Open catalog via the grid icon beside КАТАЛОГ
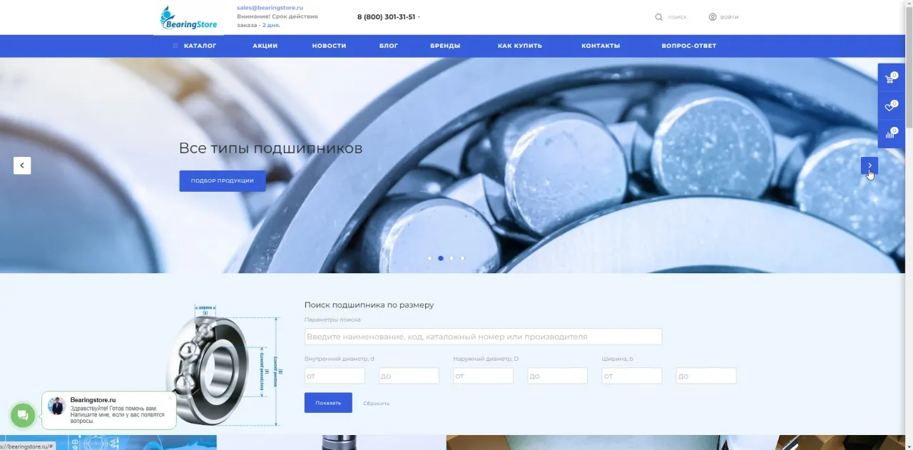 pos(175,45)
